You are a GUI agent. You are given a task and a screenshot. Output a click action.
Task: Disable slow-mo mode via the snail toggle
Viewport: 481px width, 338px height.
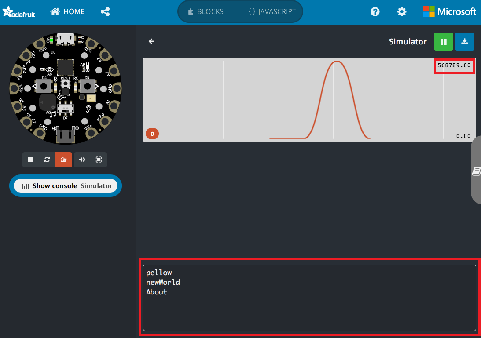(64, 160)
